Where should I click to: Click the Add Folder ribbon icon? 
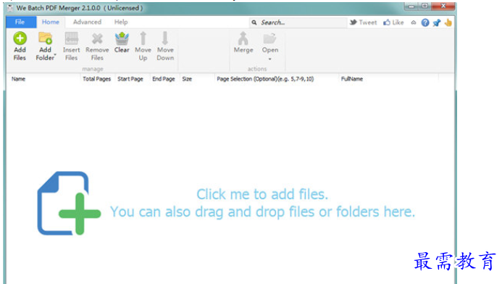coord(45,38)
